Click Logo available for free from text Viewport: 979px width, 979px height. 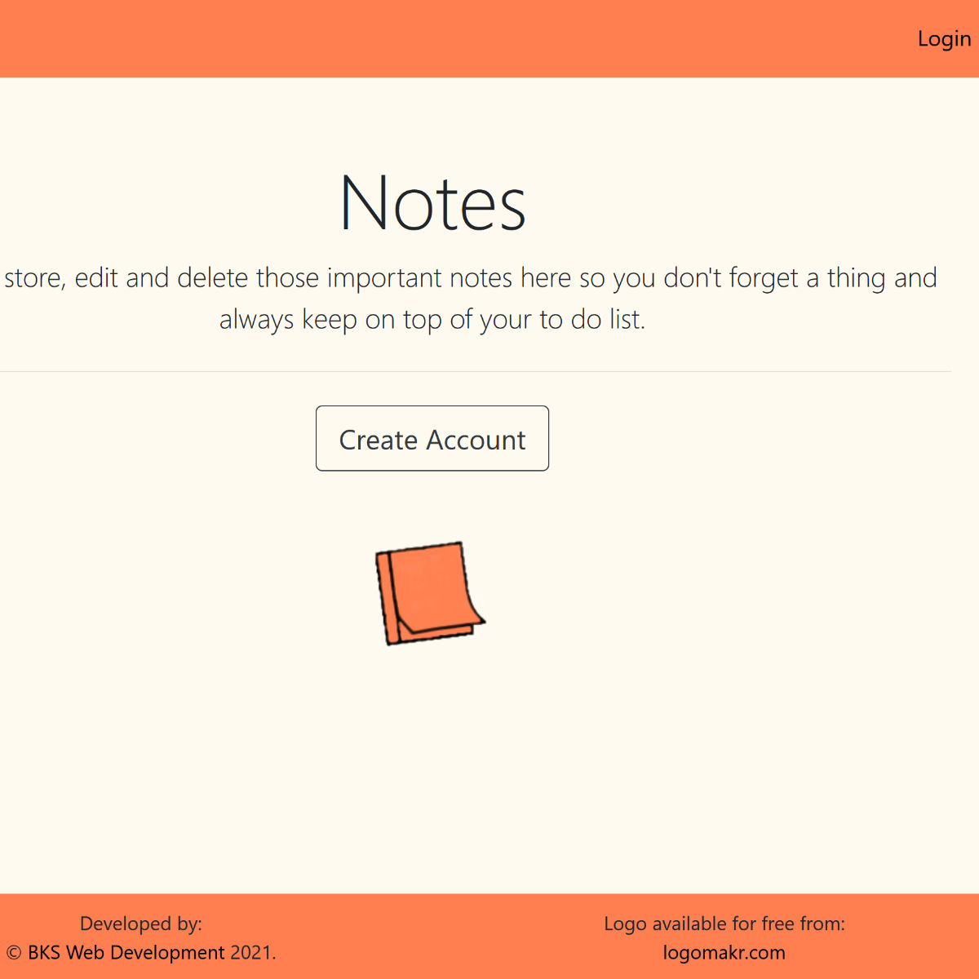pos(724,923)
